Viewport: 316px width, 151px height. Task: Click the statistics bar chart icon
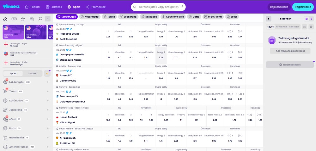point(47,73)
